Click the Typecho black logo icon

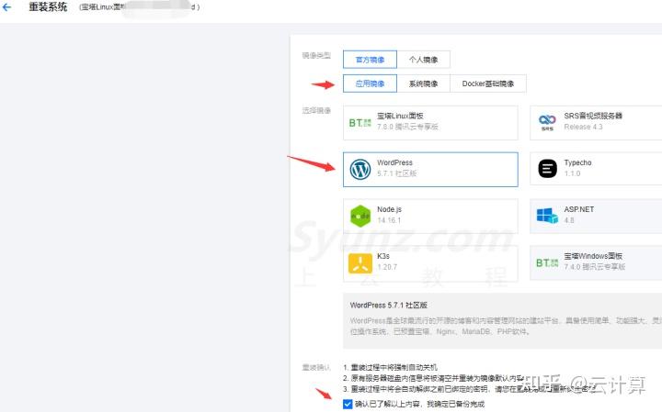coord(547,169)
